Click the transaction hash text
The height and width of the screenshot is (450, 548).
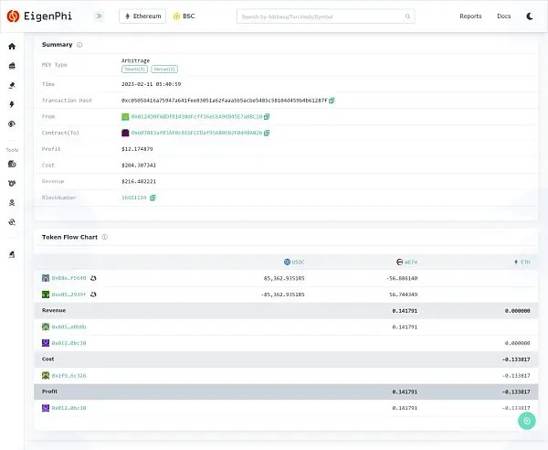click(225, 101)
